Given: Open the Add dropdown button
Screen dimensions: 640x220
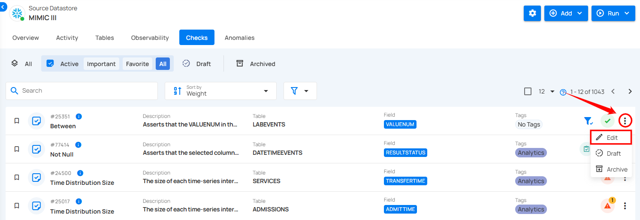Looking at the screenshot, I should 566,13.
